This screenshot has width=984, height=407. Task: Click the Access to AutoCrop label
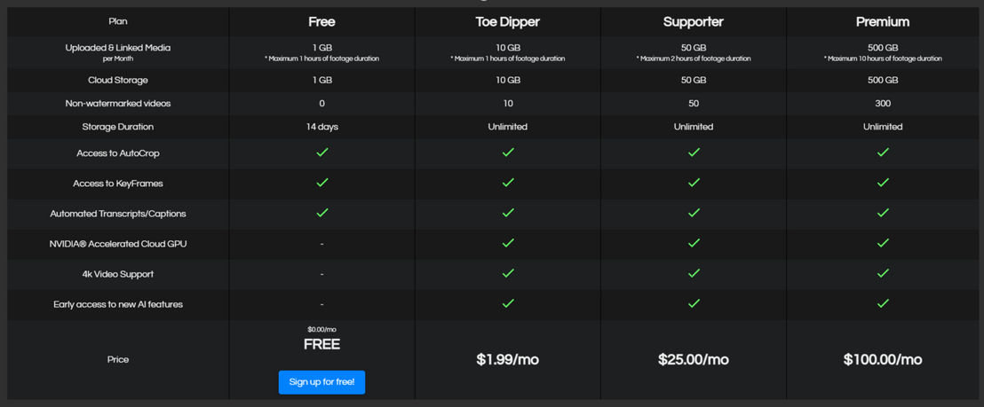(118, 153)
